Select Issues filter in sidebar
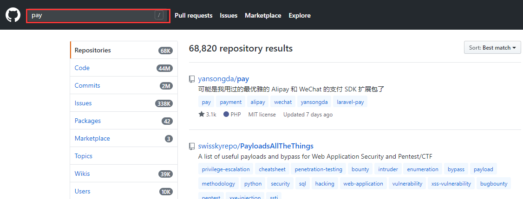Screen dimensions: 523x199 pos(124,103)
